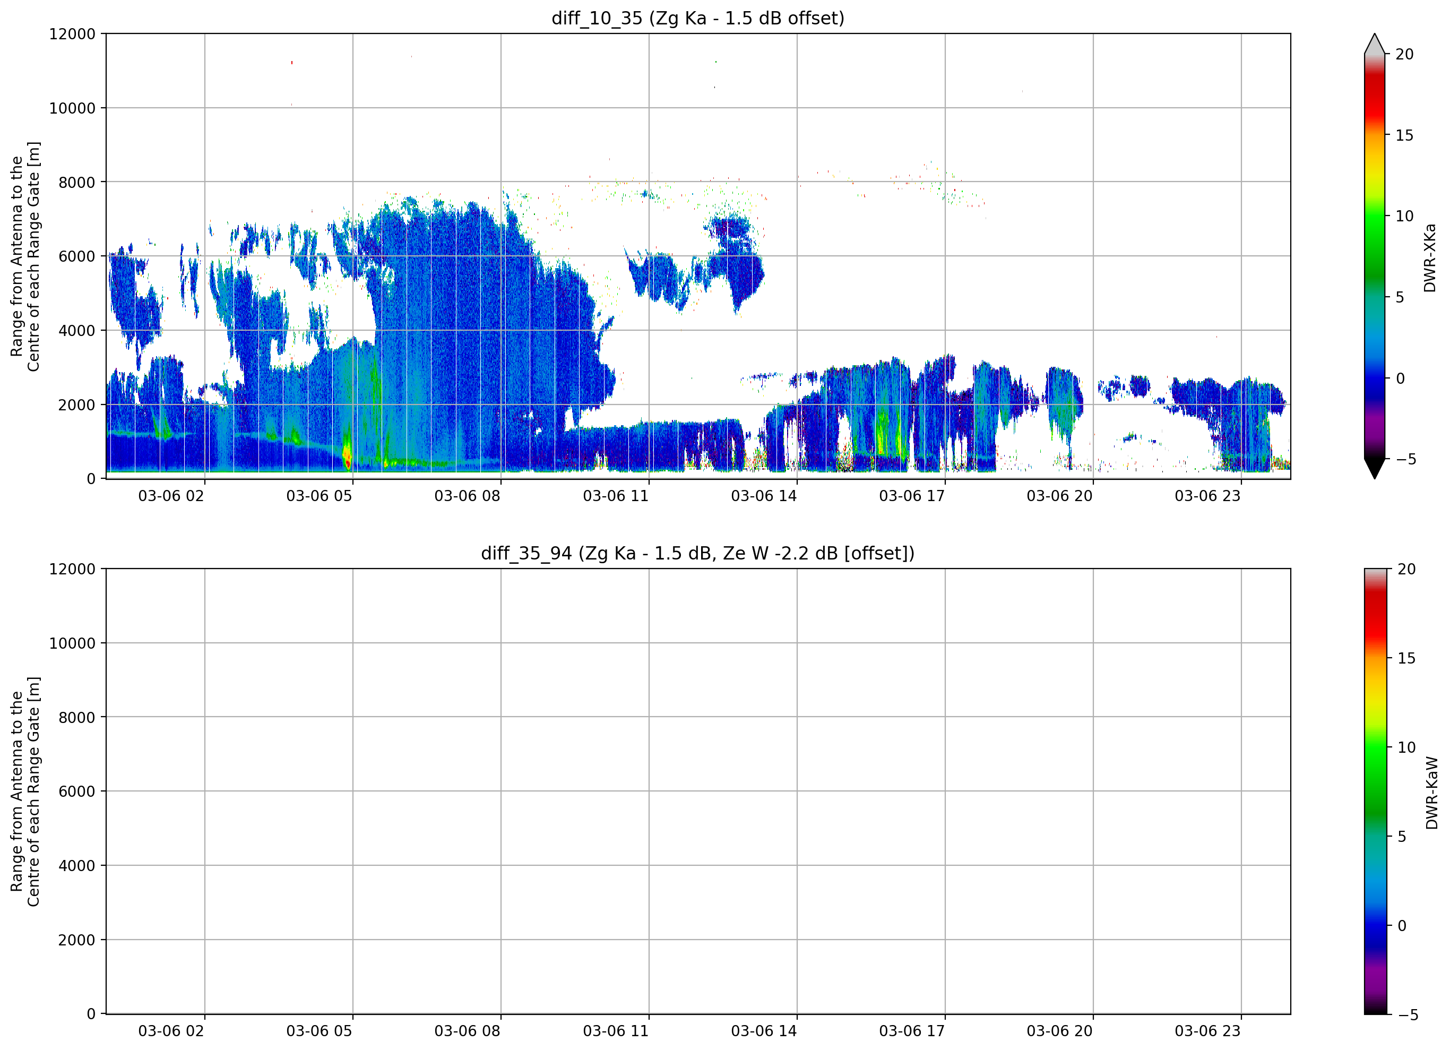Click the 12000 y-tick of diff_35_94 plot
This screenshot has height=1050, width=1450.
point(72,569)
